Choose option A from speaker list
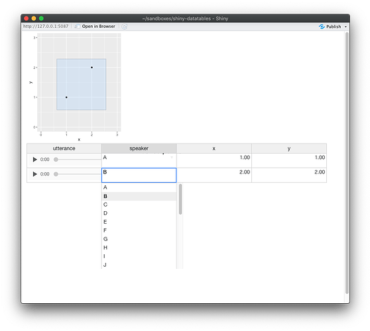This screenshot has height=331, width=370. (x=139, y=187)
